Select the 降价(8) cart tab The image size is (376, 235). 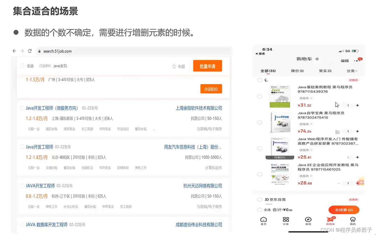click(297, 71)
